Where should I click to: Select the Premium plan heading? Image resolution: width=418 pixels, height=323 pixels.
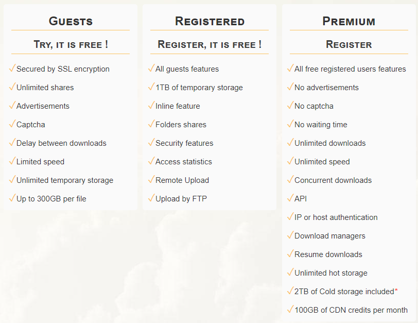(x=349, y=21)
